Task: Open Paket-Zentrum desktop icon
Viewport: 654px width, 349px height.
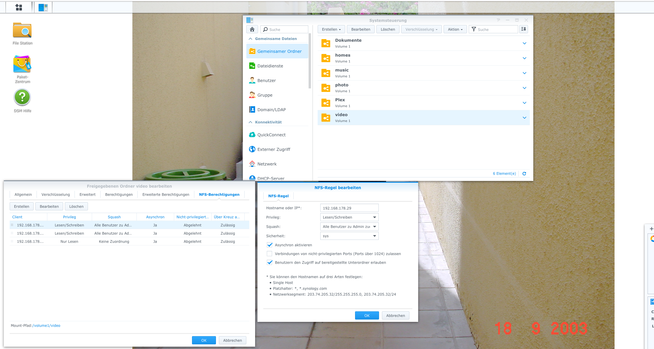Action: tap(22, 65)
